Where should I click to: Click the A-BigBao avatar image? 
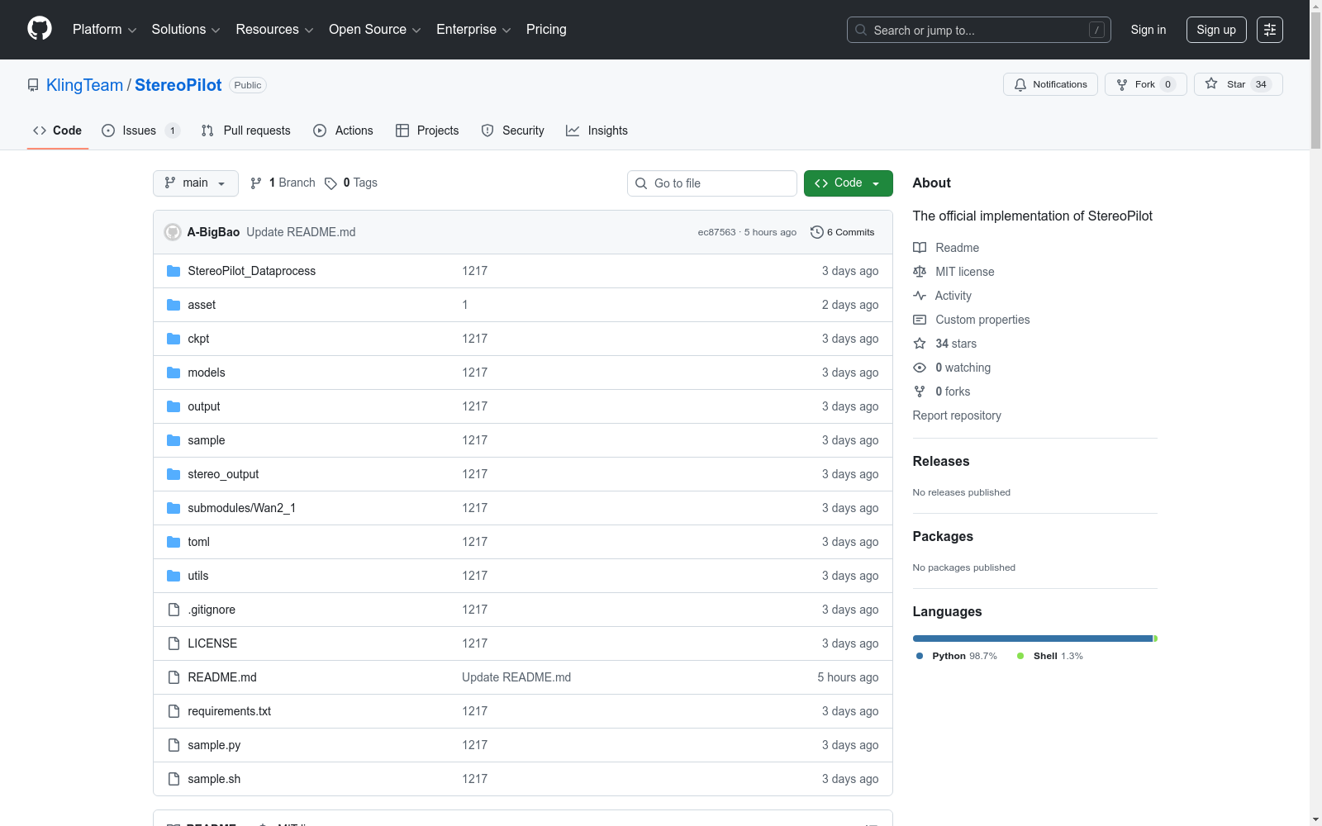point(173,232)
